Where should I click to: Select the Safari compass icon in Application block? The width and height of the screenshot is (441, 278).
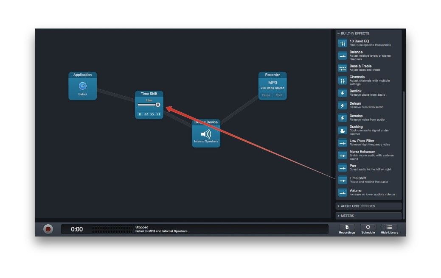point(82,86)
